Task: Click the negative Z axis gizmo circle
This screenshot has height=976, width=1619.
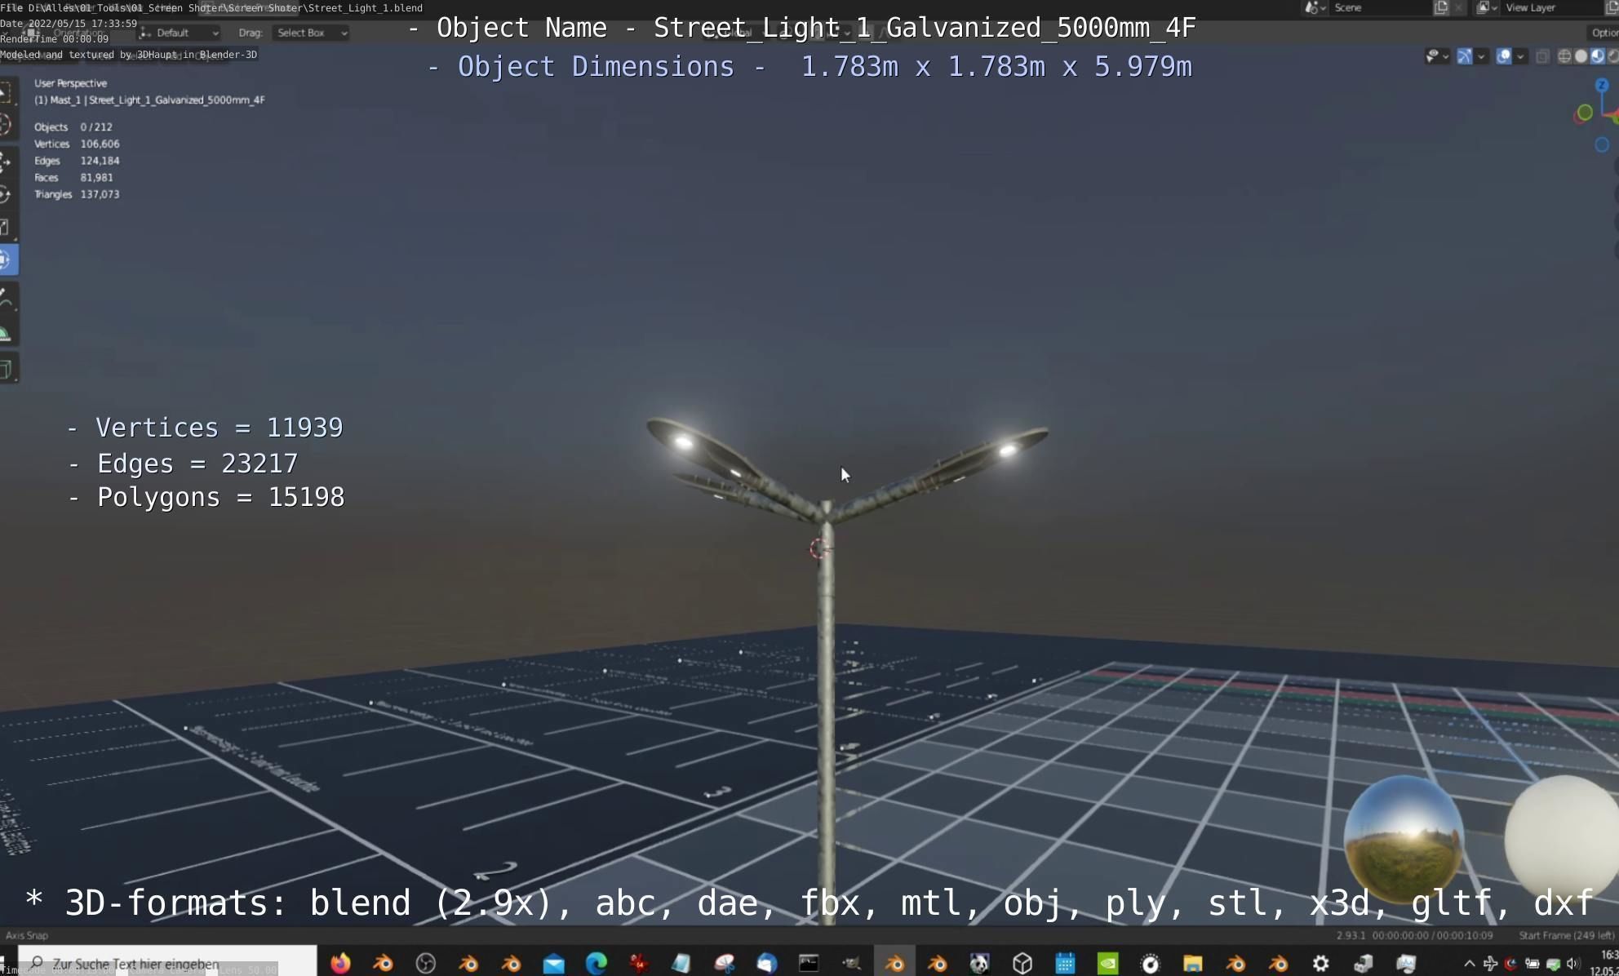Action: tap(1601, 144)
